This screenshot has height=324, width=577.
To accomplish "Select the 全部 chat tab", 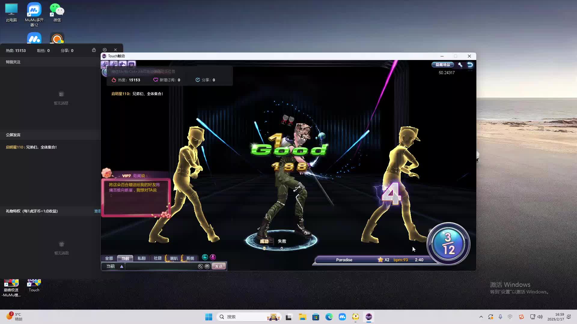I will click(109, 258).
